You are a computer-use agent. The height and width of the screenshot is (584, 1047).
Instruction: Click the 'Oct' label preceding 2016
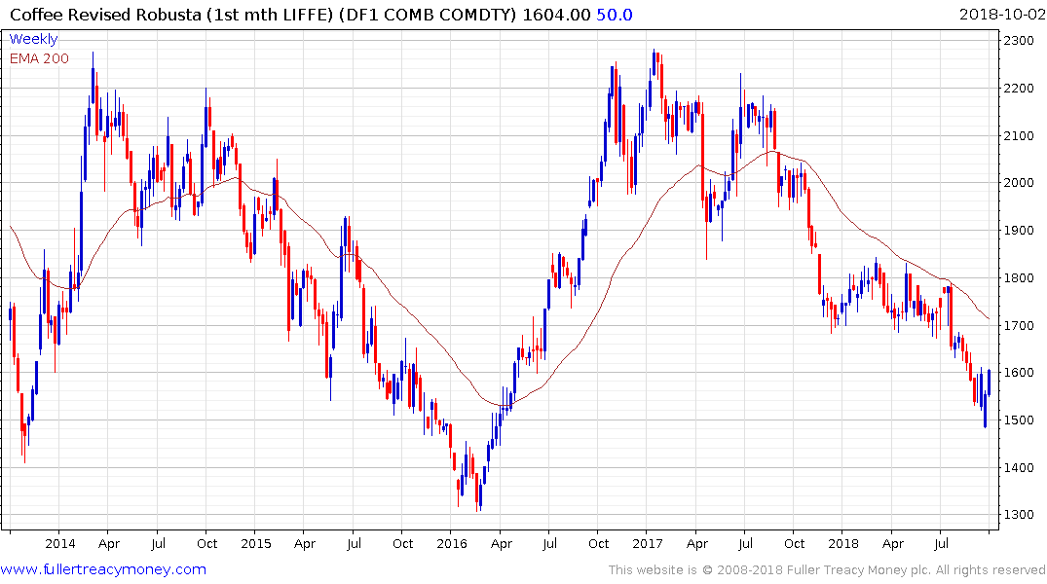402,543
